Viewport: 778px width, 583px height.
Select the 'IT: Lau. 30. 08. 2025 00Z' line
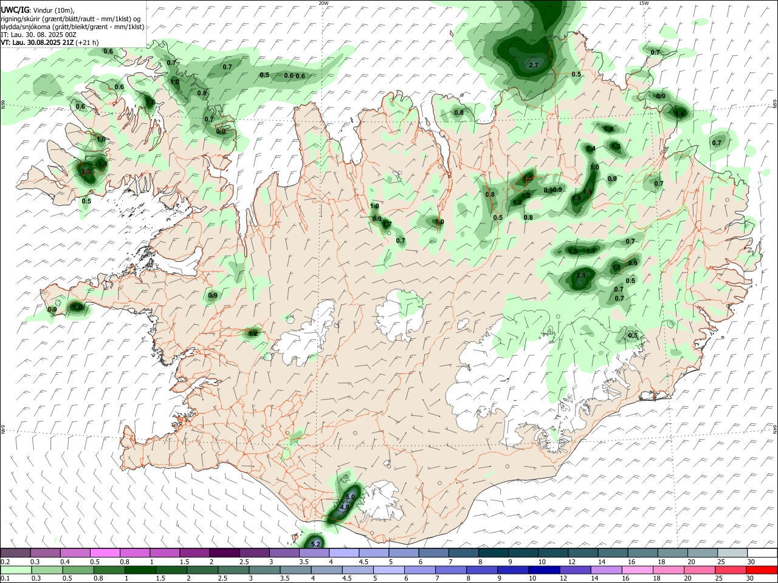click(x=38, y=35)
